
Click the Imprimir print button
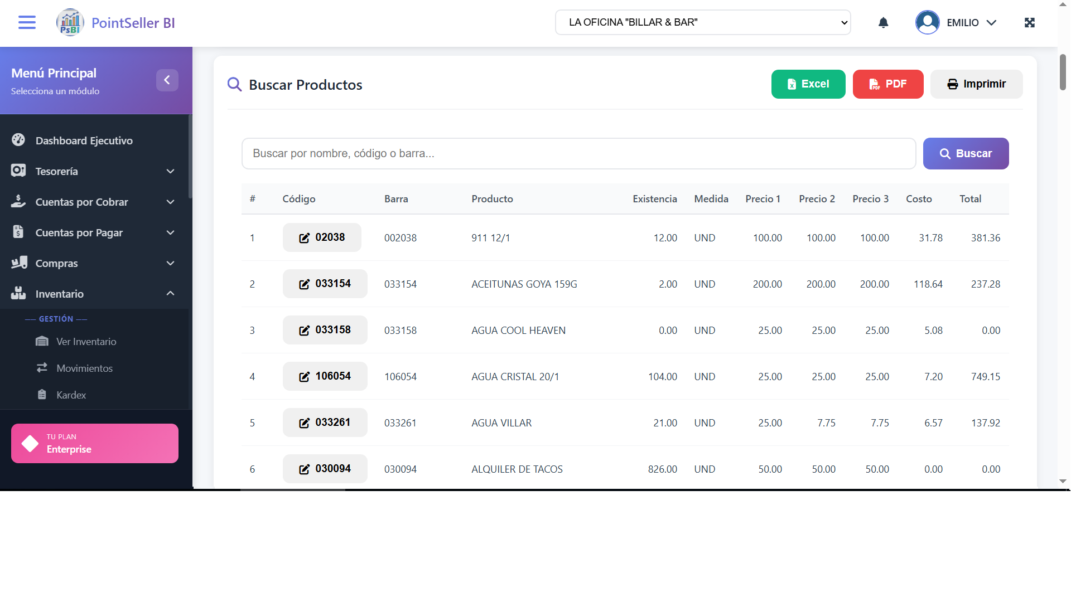(x=976, y=84)
